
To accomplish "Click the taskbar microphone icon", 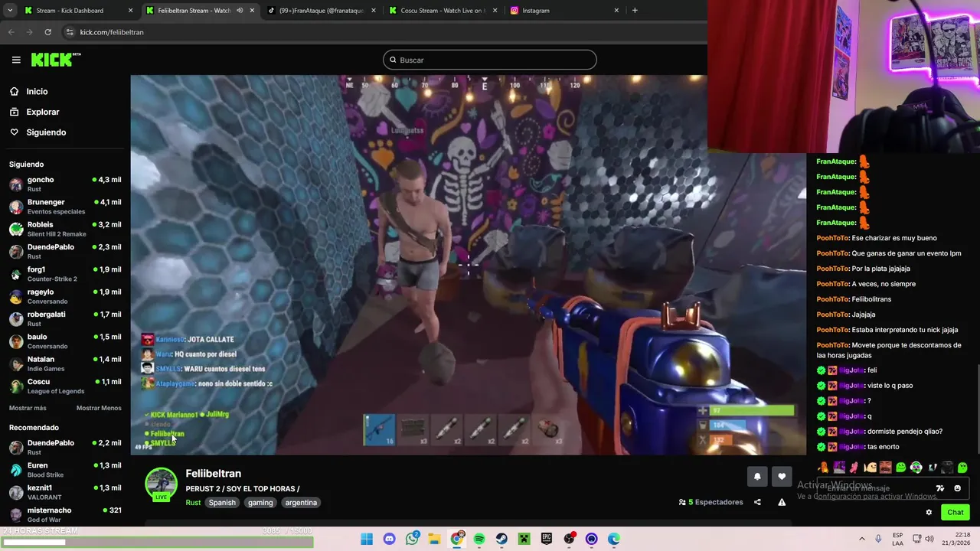I will [x=878, y=539].
